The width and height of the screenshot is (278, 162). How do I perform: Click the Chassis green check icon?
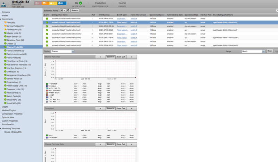(x=5, y=44)
